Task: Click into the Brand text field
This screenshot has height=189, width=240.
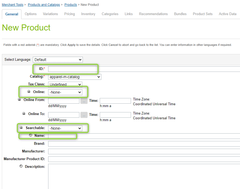Action: pos(144,144)
